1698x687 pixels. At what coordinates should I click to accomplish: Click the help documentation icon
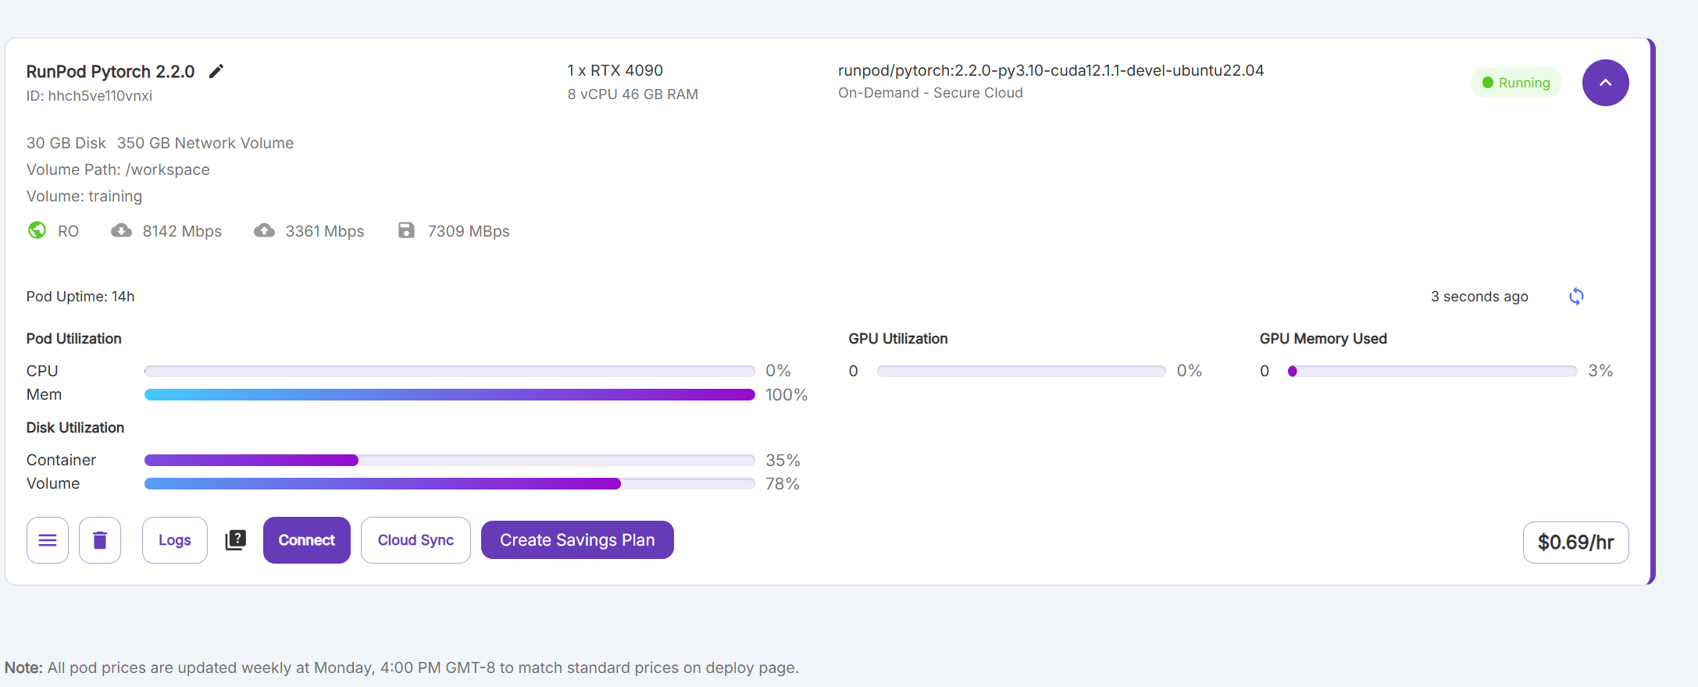(x=235, y=540)
